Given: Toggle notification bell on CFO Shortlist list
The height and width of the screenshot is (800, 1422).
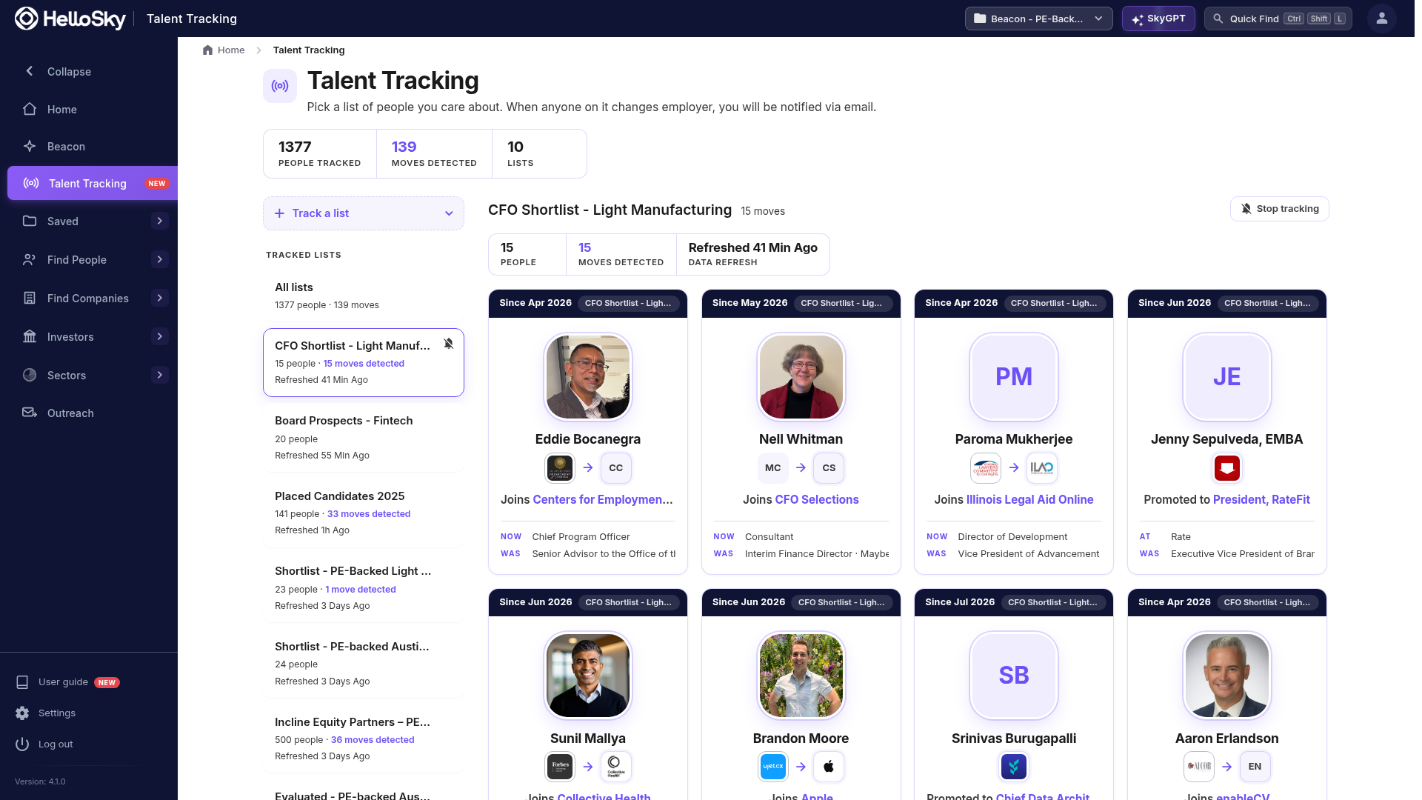Looking at the screenshot, I should click(x=448, y=344).
